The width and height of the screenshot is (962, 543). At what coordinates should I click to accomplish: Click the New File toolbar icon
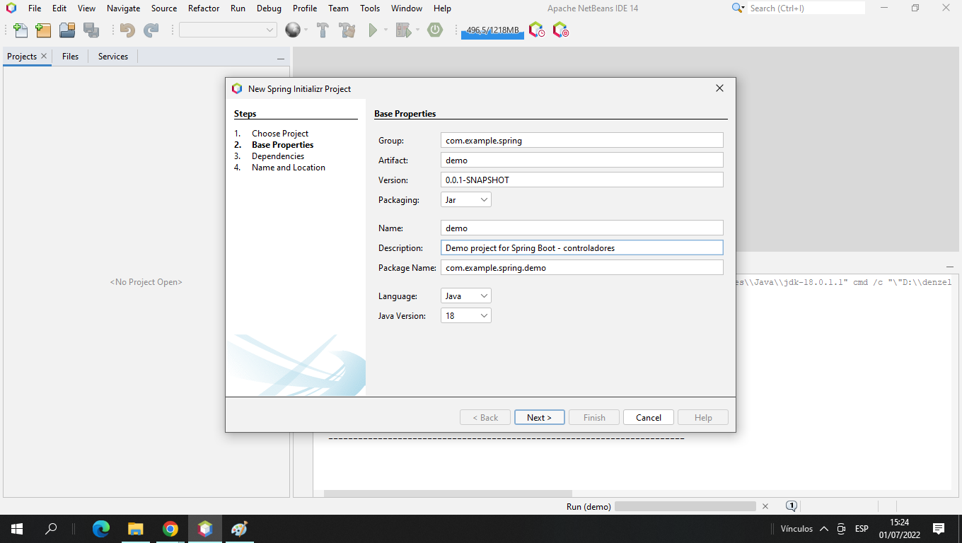coord(21,30)
